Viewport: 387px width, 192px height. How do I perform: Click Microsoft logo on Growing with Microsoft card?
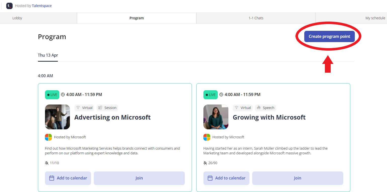[207, 137]
